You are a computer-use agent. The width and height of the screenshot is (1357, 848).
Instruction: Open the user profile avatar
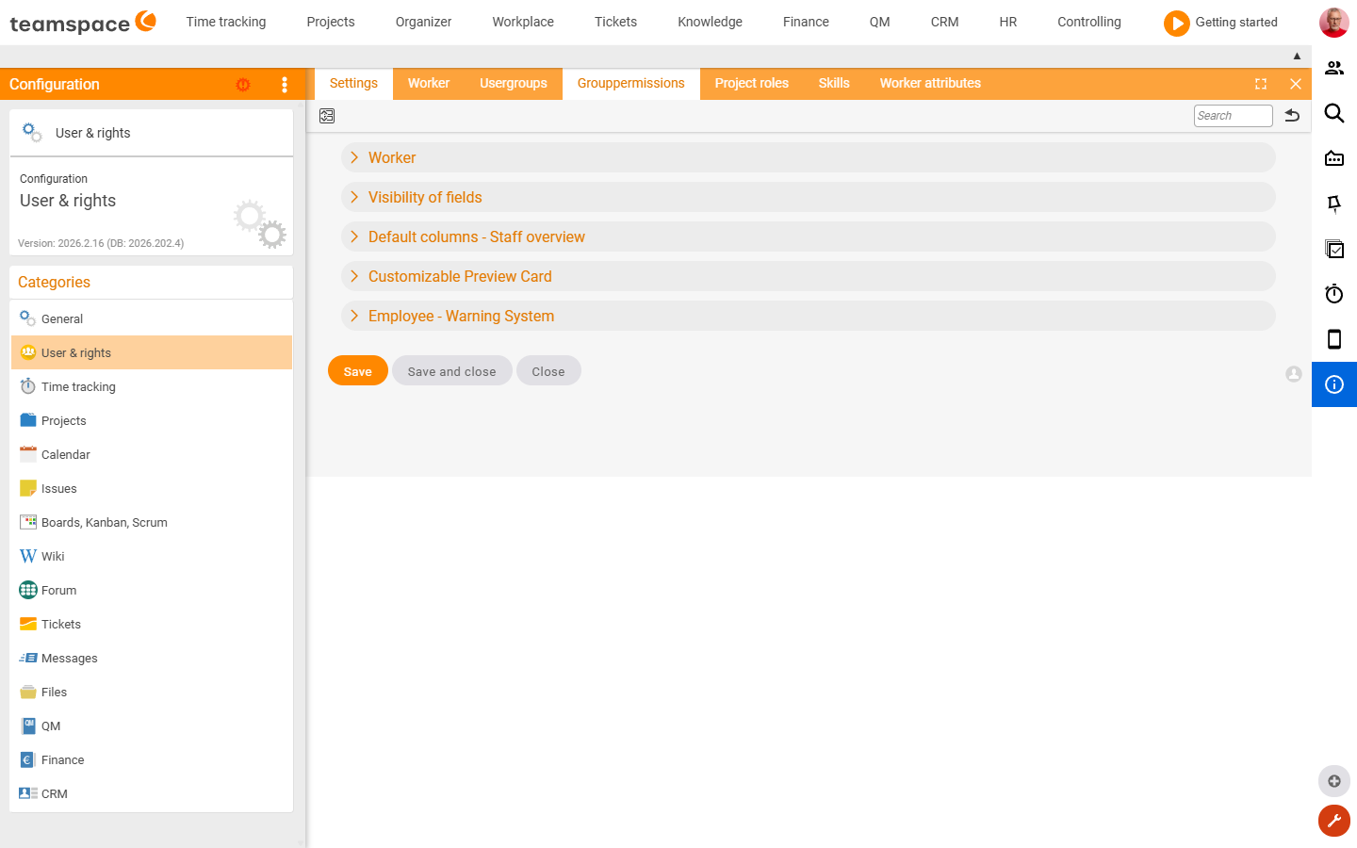(1333, 23)
